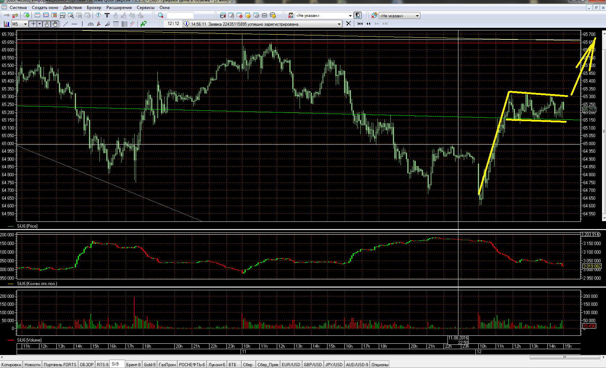606x368 pixels.
Task: Switch to the РОСНЕФТЬ-6 tab
Action: [x=192, y=364]
